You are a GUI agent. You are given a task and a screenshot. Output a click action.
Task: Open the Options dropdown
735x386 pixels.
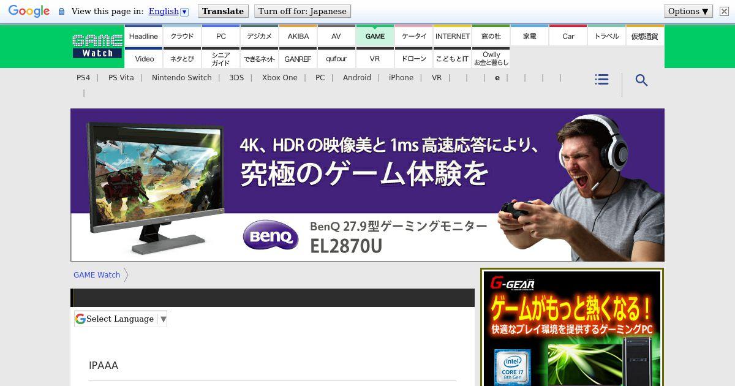tap(688, 11)
